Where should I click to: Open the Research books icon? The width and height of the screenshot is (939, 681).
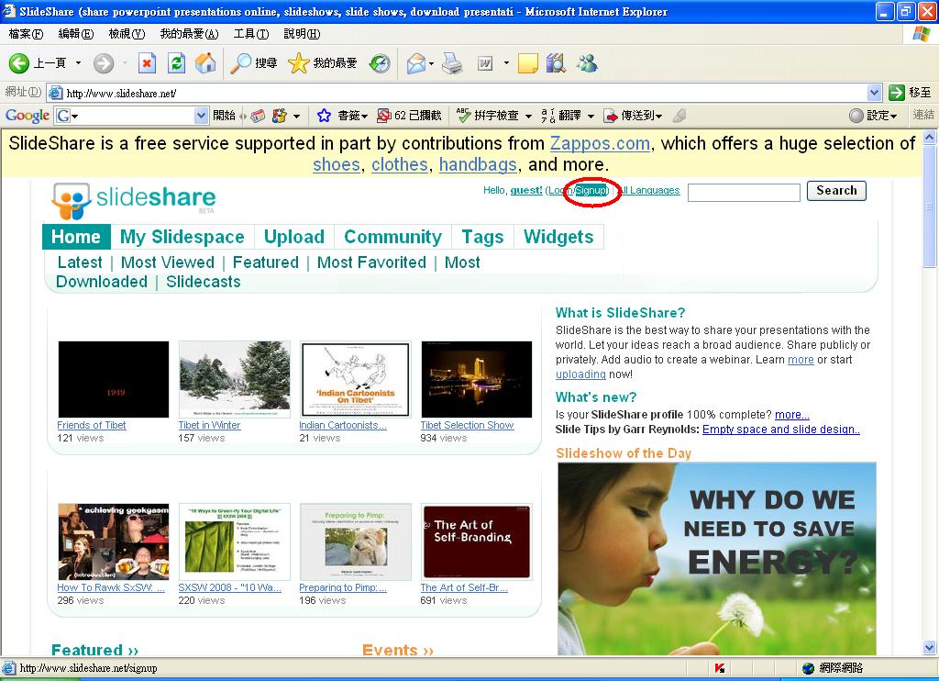(556, 63)
